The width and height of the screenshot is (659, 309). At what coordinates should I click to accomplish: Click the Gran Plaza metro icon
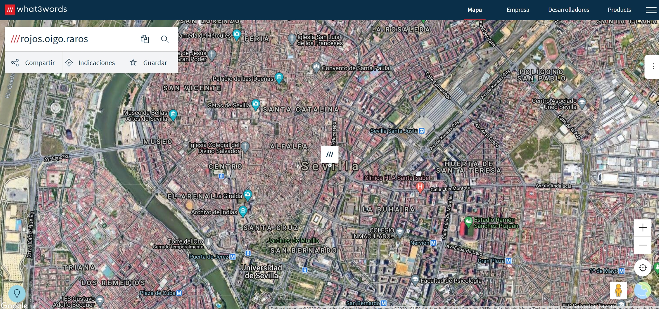(509, 261)
